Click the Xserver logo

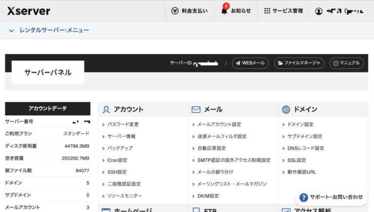tap(28, 11)
